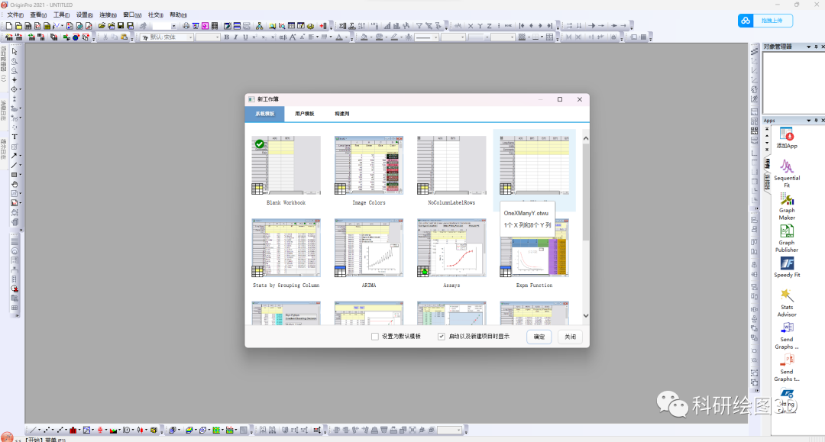
Task: Expand the fill color dropdown arrow
Action: [x=371, y=37]
